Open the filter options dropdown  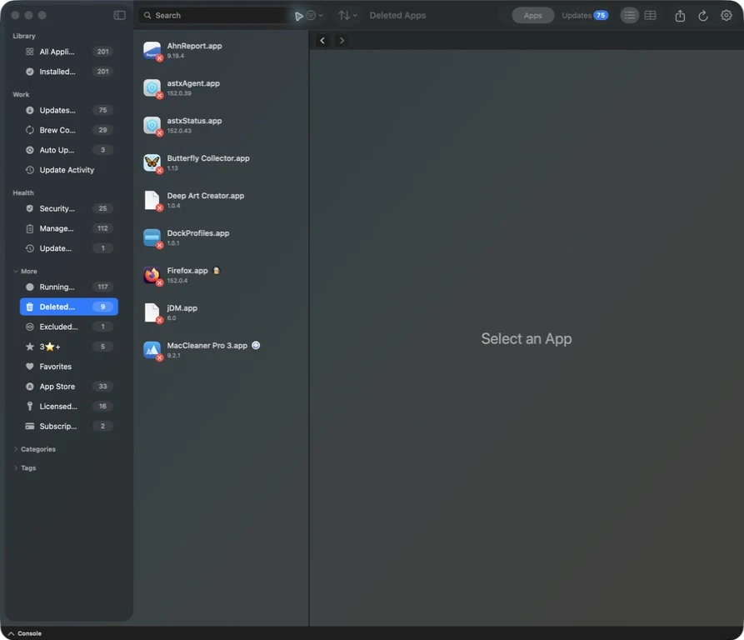coord(315,15)
